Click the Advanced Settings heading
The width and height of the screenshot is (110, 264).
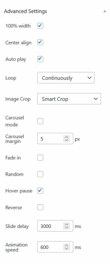[x=26, y=11]
